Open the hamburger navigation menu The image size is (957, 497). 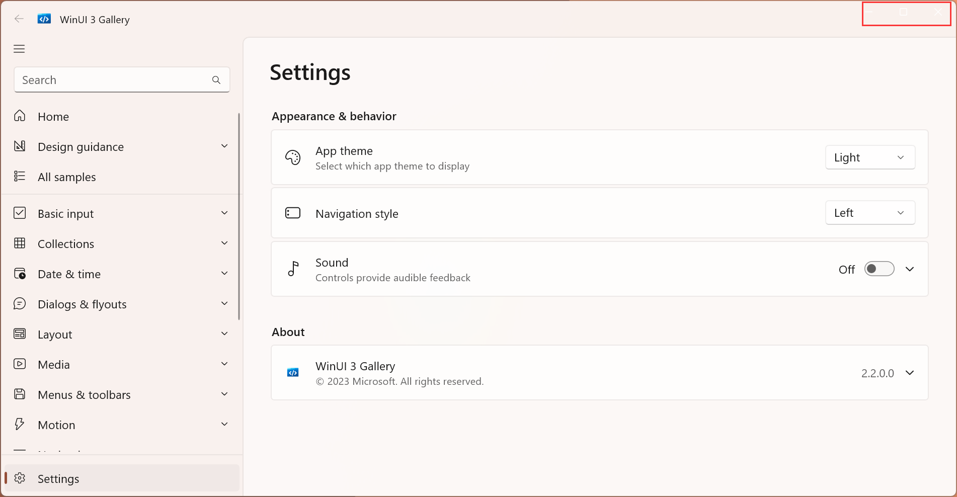point(19,48)
